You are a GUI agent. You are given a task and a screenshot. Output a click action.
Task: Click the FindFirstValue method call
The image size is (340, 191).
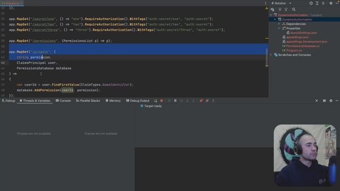65,85
